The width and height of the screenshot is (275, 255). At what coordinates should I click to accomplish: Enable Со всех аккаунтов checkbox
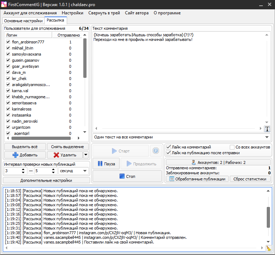(232, 147)
